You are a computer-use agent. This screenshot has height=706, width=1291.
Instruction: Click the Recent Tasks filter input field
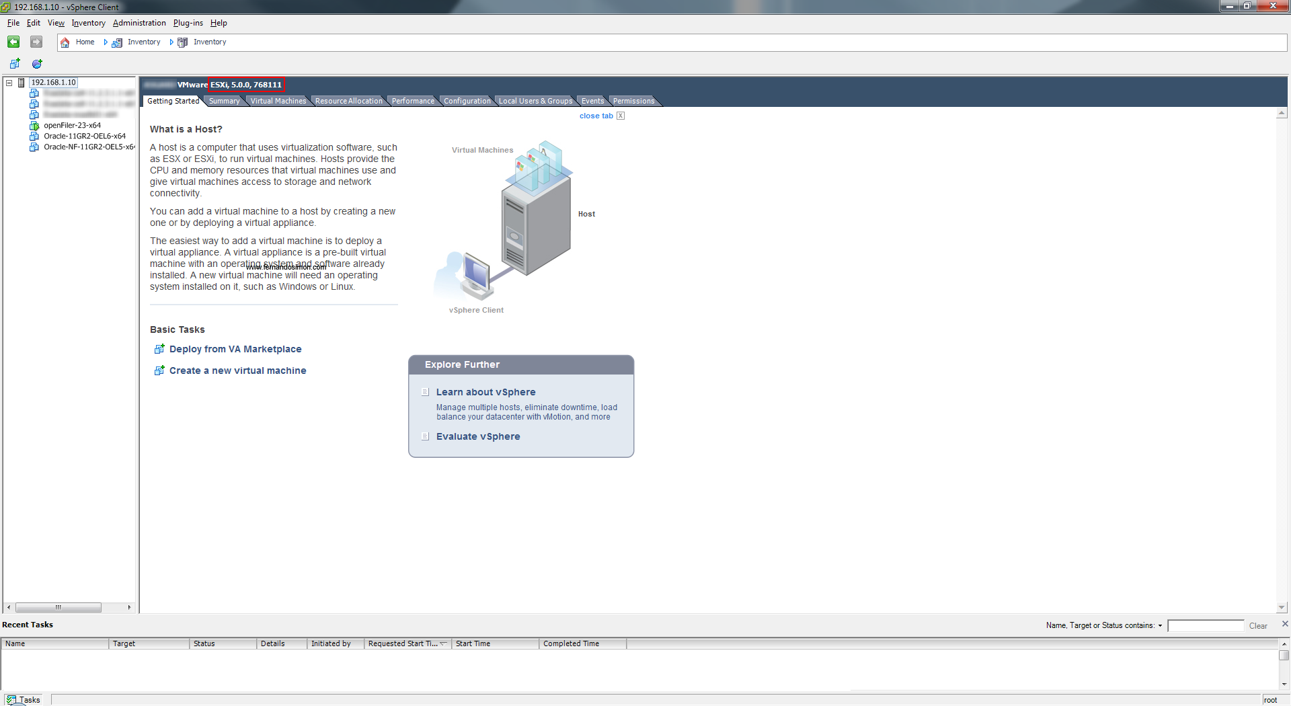(1206, 626)
